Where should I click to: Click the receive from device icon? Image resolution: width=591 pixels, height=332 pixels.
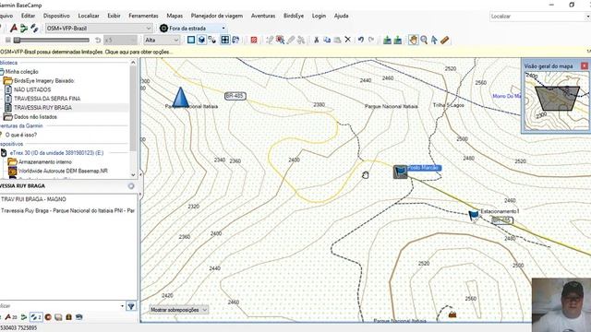(387, 40)
